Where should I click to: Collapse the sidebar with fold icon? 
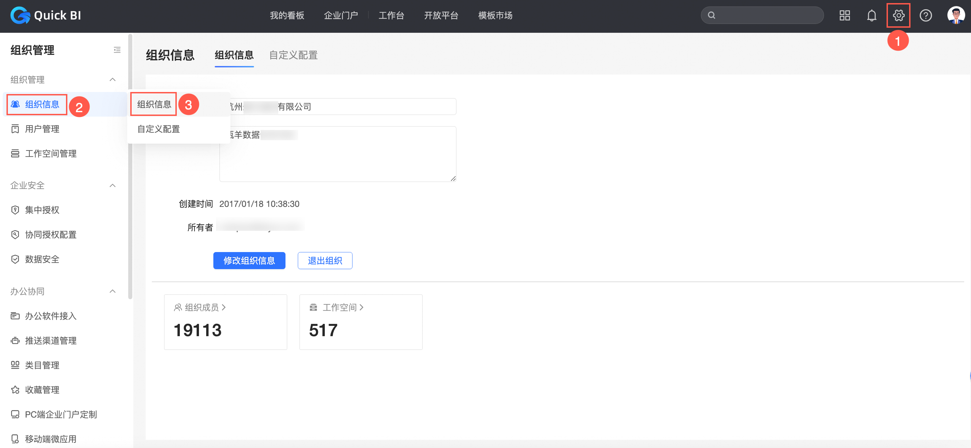[x=117, y=50]
